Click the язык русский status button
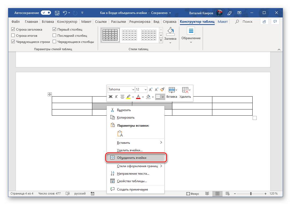 [80, 193]
